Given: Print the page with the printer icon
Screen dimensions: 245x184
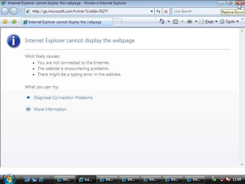Looking at the screenshot, I should pyautogui.click(x=190, y=21).
